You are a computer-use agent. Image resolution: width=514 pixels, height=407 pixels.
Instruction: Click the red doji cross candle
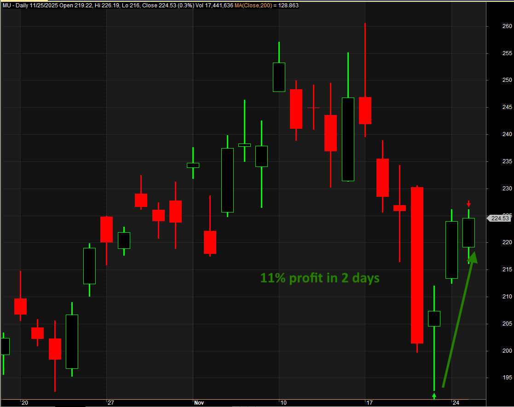click(313, 108)
